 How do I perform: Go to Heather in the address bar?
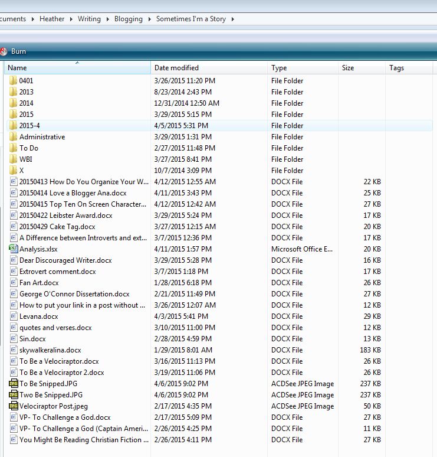52,19
